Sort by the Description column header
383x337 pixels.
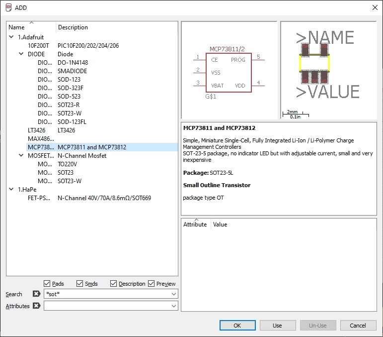(117, 27)
